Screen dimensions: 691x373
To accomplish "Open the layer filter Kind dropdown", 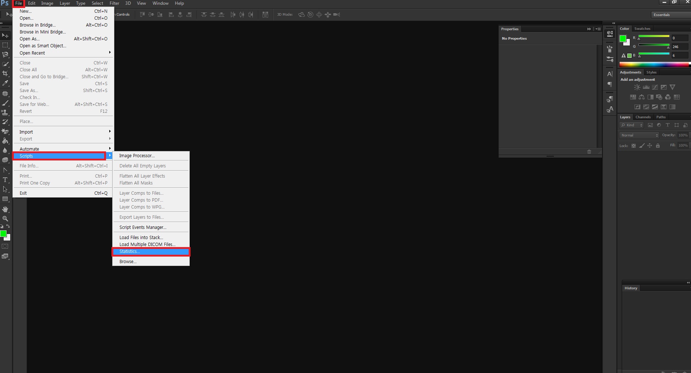I will point(632,125).
